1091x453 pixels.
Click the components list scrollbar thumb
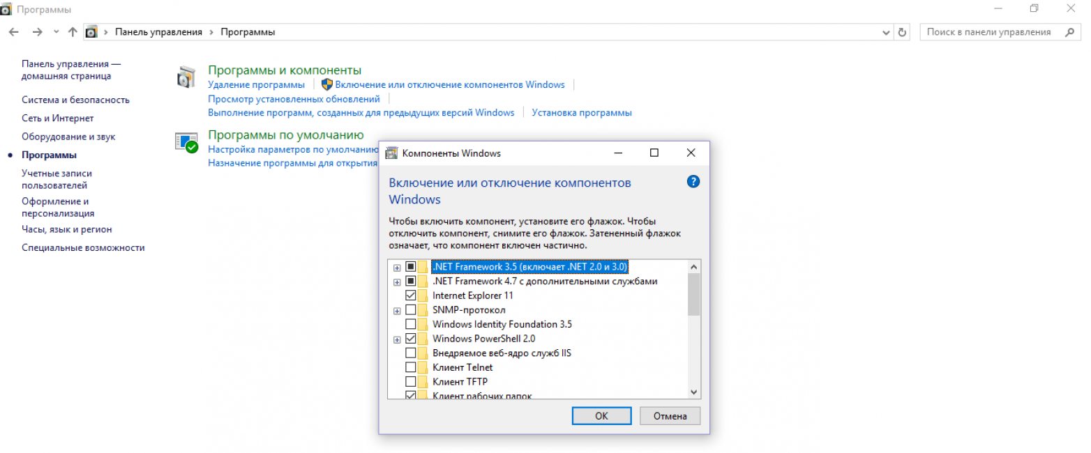tap(693, 294)
